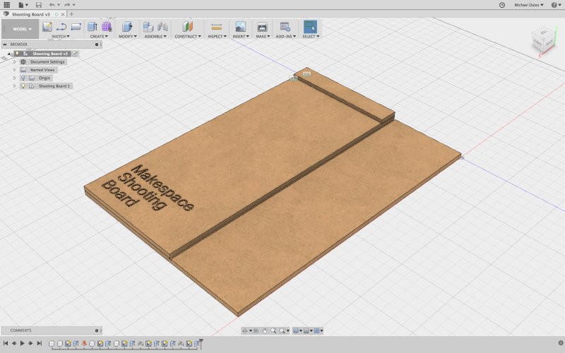Select the Extrude tool

coord(93,27)
